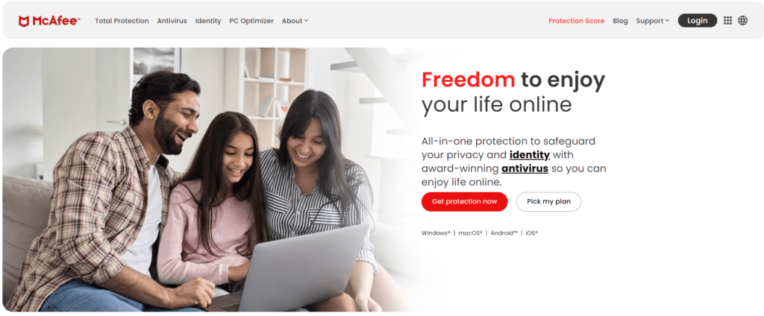The width and height of the screenshot is (764, 316).
Task: Select Antivirus in the navigation bar
Action: click(172, 21)
